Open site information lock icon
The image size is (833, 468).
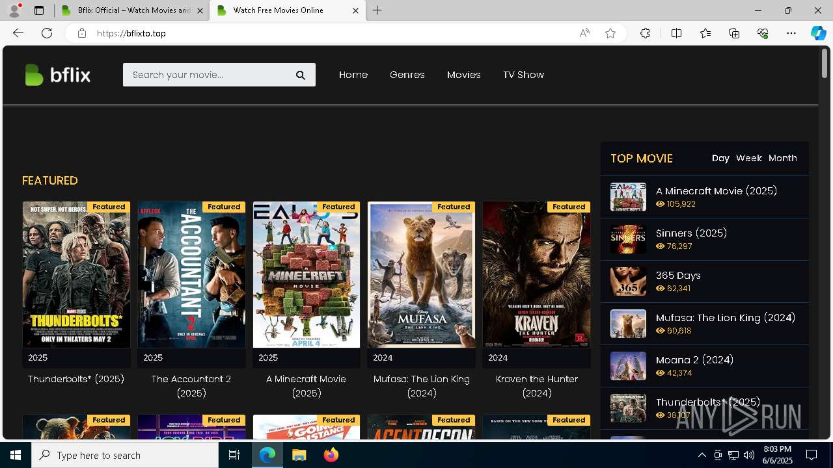(x=82, y=33)
